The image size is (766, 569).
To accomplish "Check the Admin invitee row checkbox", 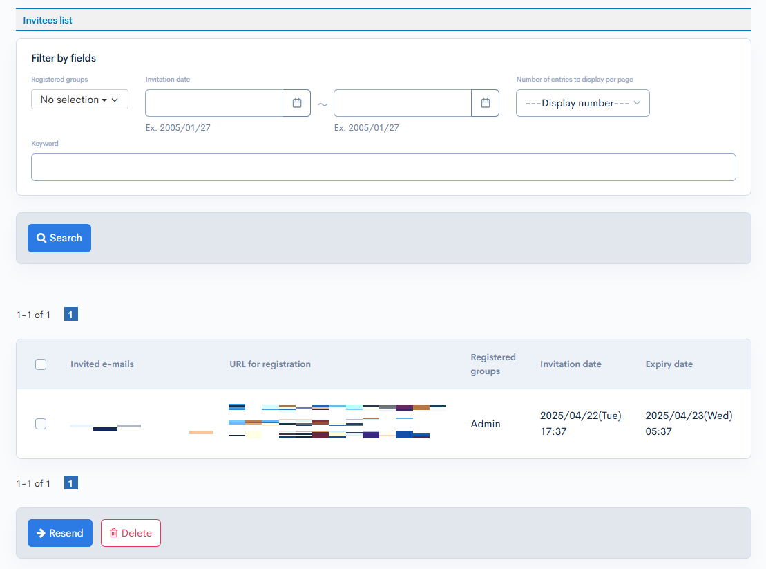I will pos(41,424).
